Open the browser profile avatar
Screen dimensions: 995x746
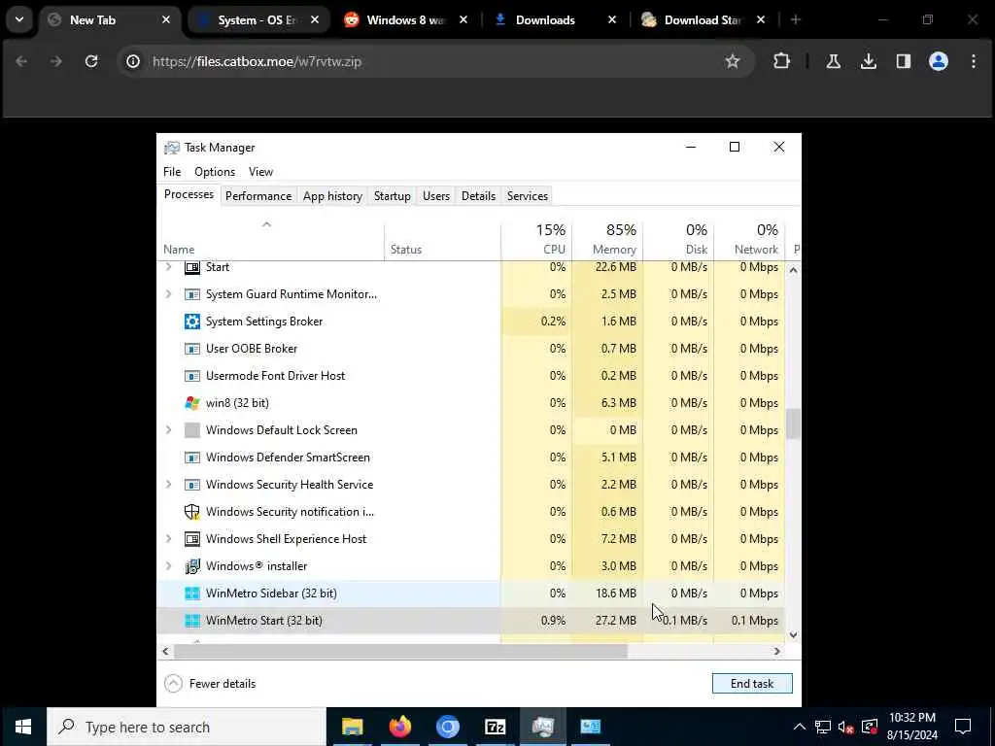tap(938, 61)
